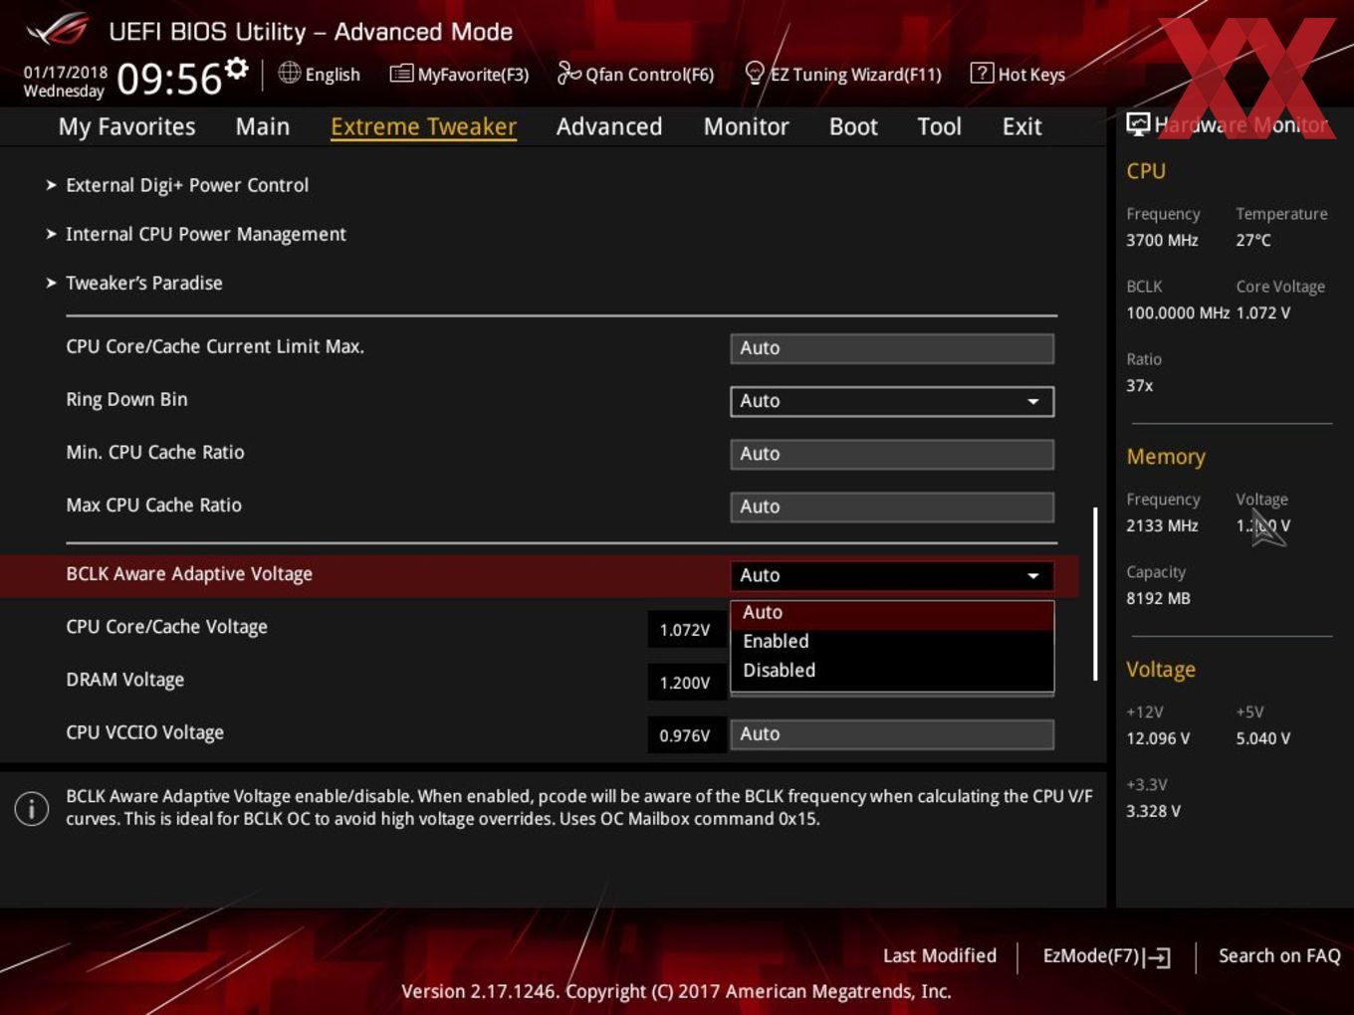Go to the Advanced tab
Viewport: 1354px width, 1015px height.
click(x=609, y=126)
